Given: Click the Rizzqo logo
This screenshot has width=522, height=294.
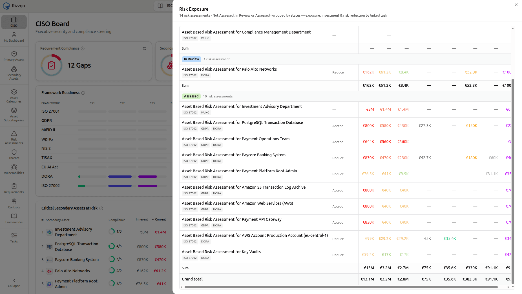Looking at the screenshot, I should coord(14,6).
